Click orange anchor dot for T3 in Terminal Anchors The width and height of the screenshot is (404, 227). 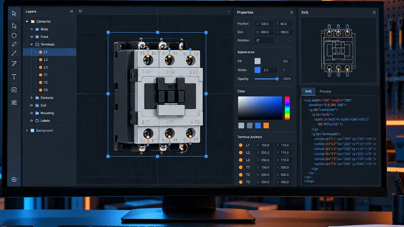pyautogui.click(x=241, y=182)
